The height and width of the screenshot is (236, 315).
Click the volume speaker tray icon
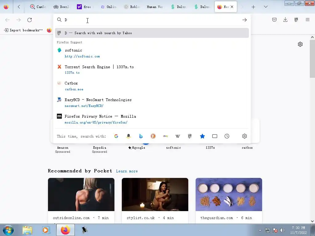(x=282, y=230)
